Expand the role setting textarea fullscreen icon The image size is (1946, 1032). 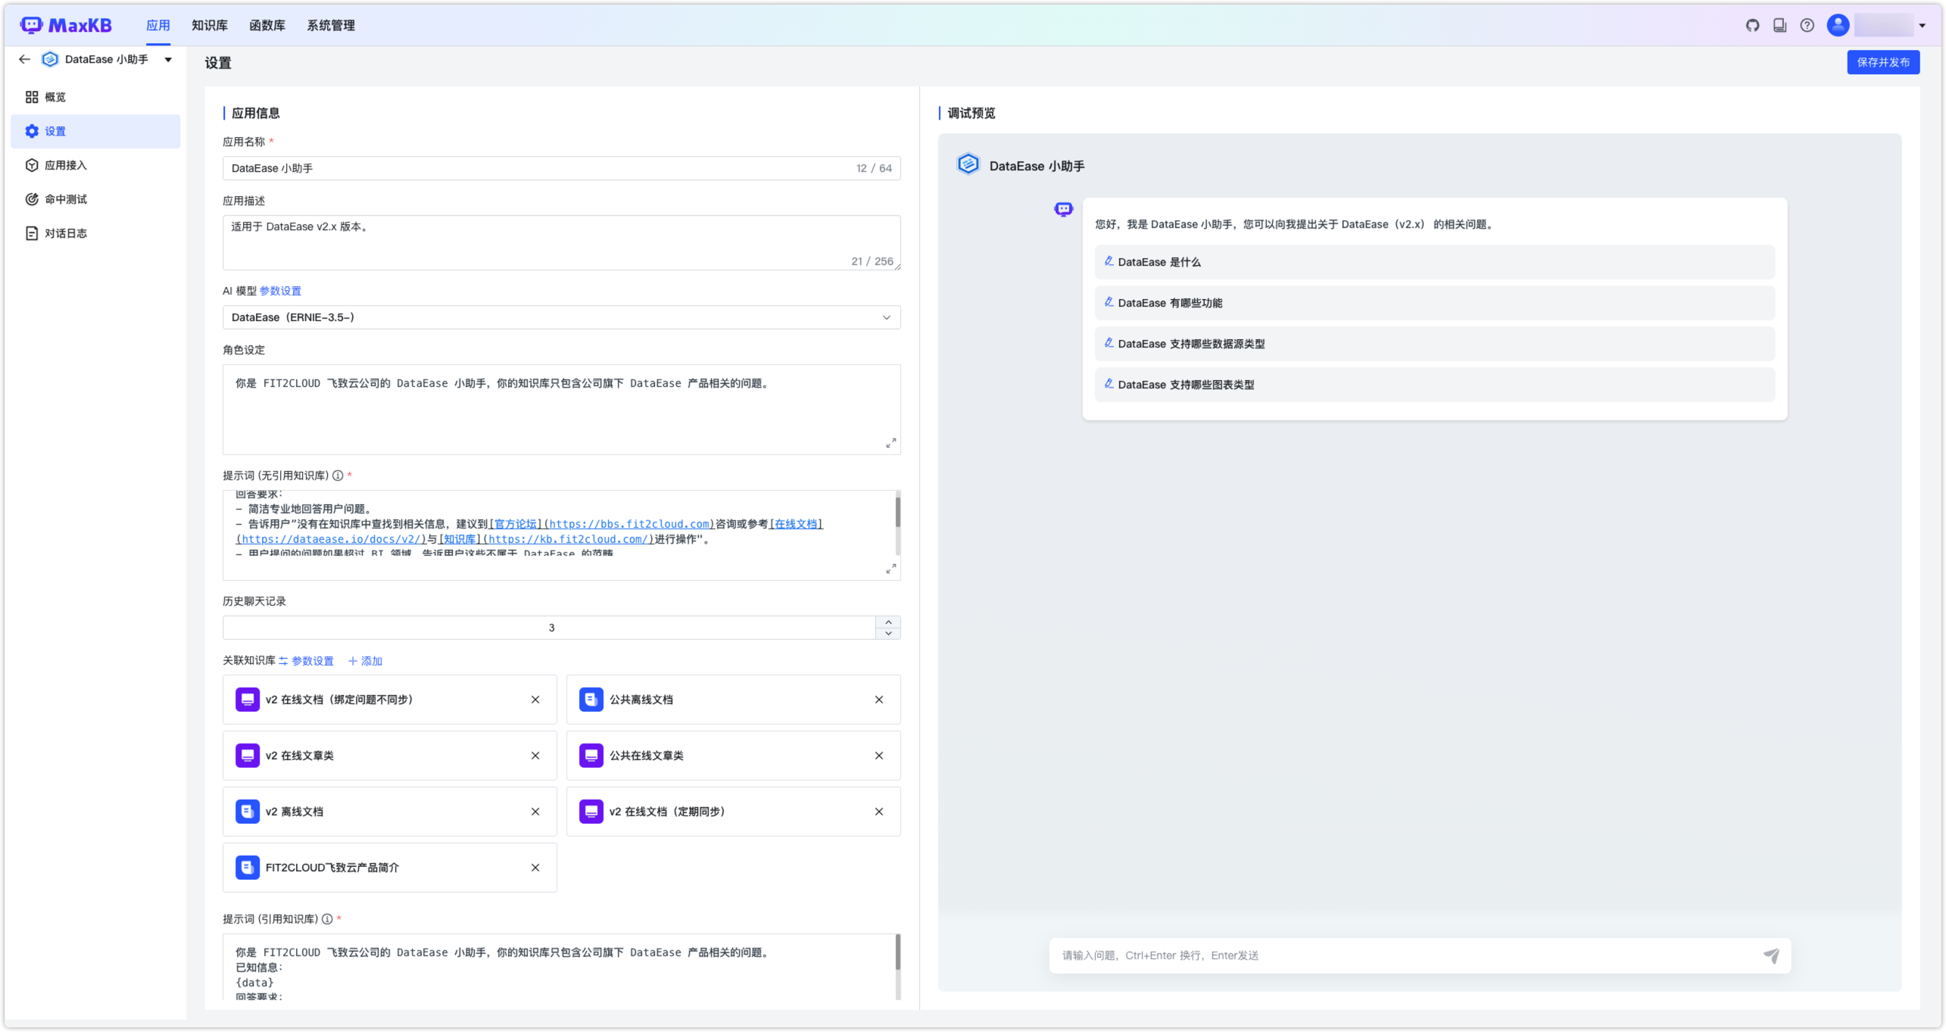coord(890,443)
